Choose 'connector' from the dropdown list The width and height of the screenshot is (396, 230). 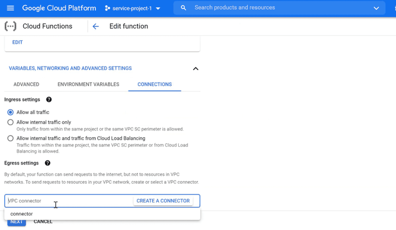(22, 213)
